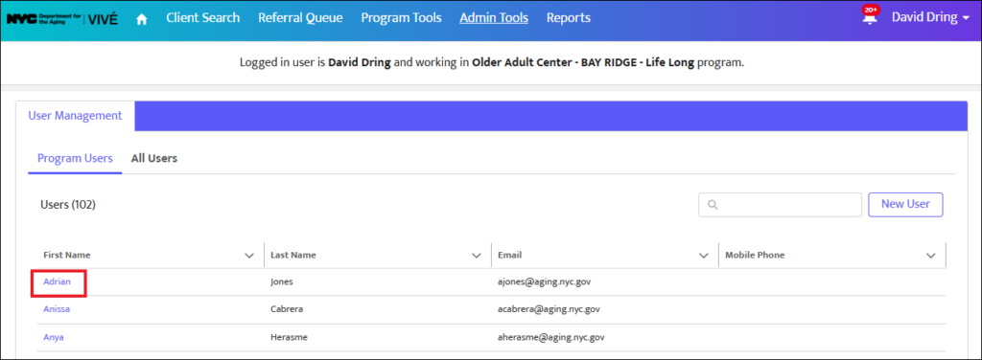Open the Anissa user link
The height and width of the screenshot is (360, 982).
click(x=57, y=309)
